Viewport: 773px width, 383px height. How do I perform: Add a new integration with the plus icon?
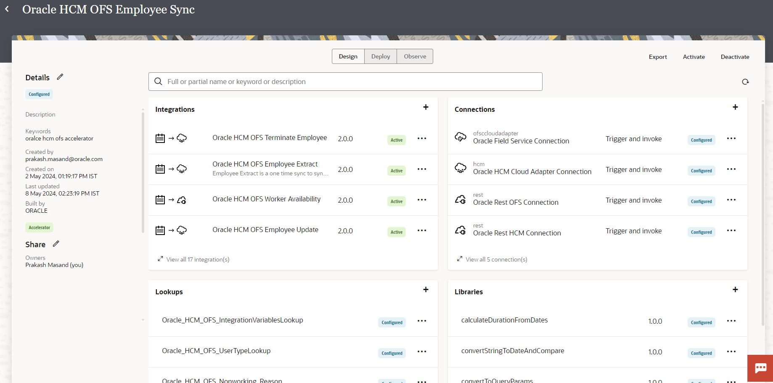(426, 107)
